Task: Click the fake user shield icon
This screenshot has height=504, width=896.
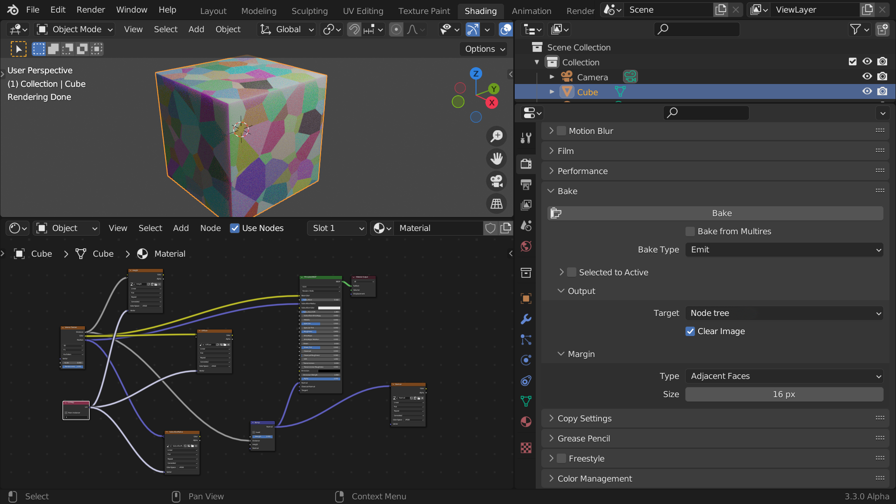Action: [490, 228]
